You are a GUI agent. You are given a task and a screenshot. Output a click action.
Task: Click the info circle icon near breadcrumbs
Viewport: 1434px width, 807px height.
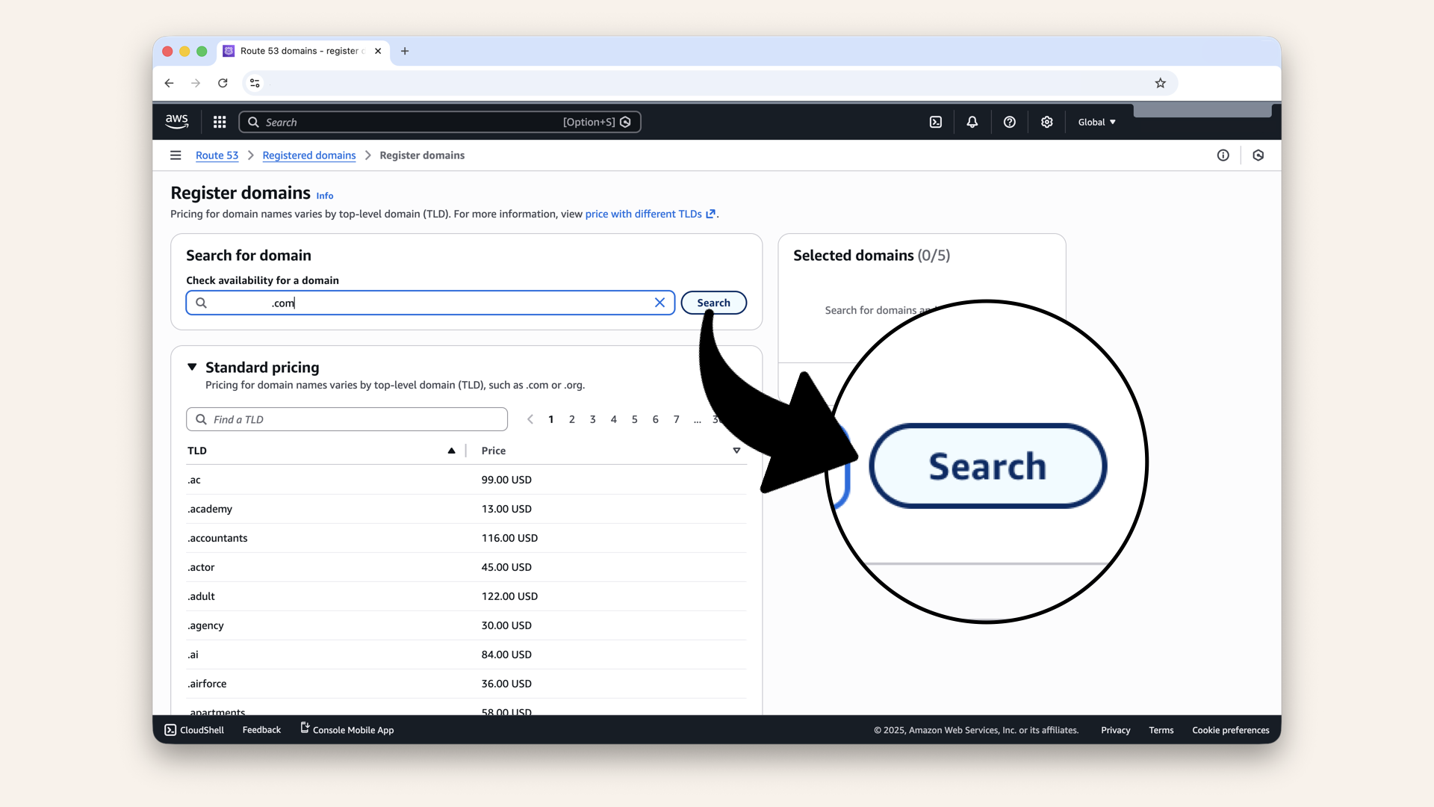[x=1223, y=155]
